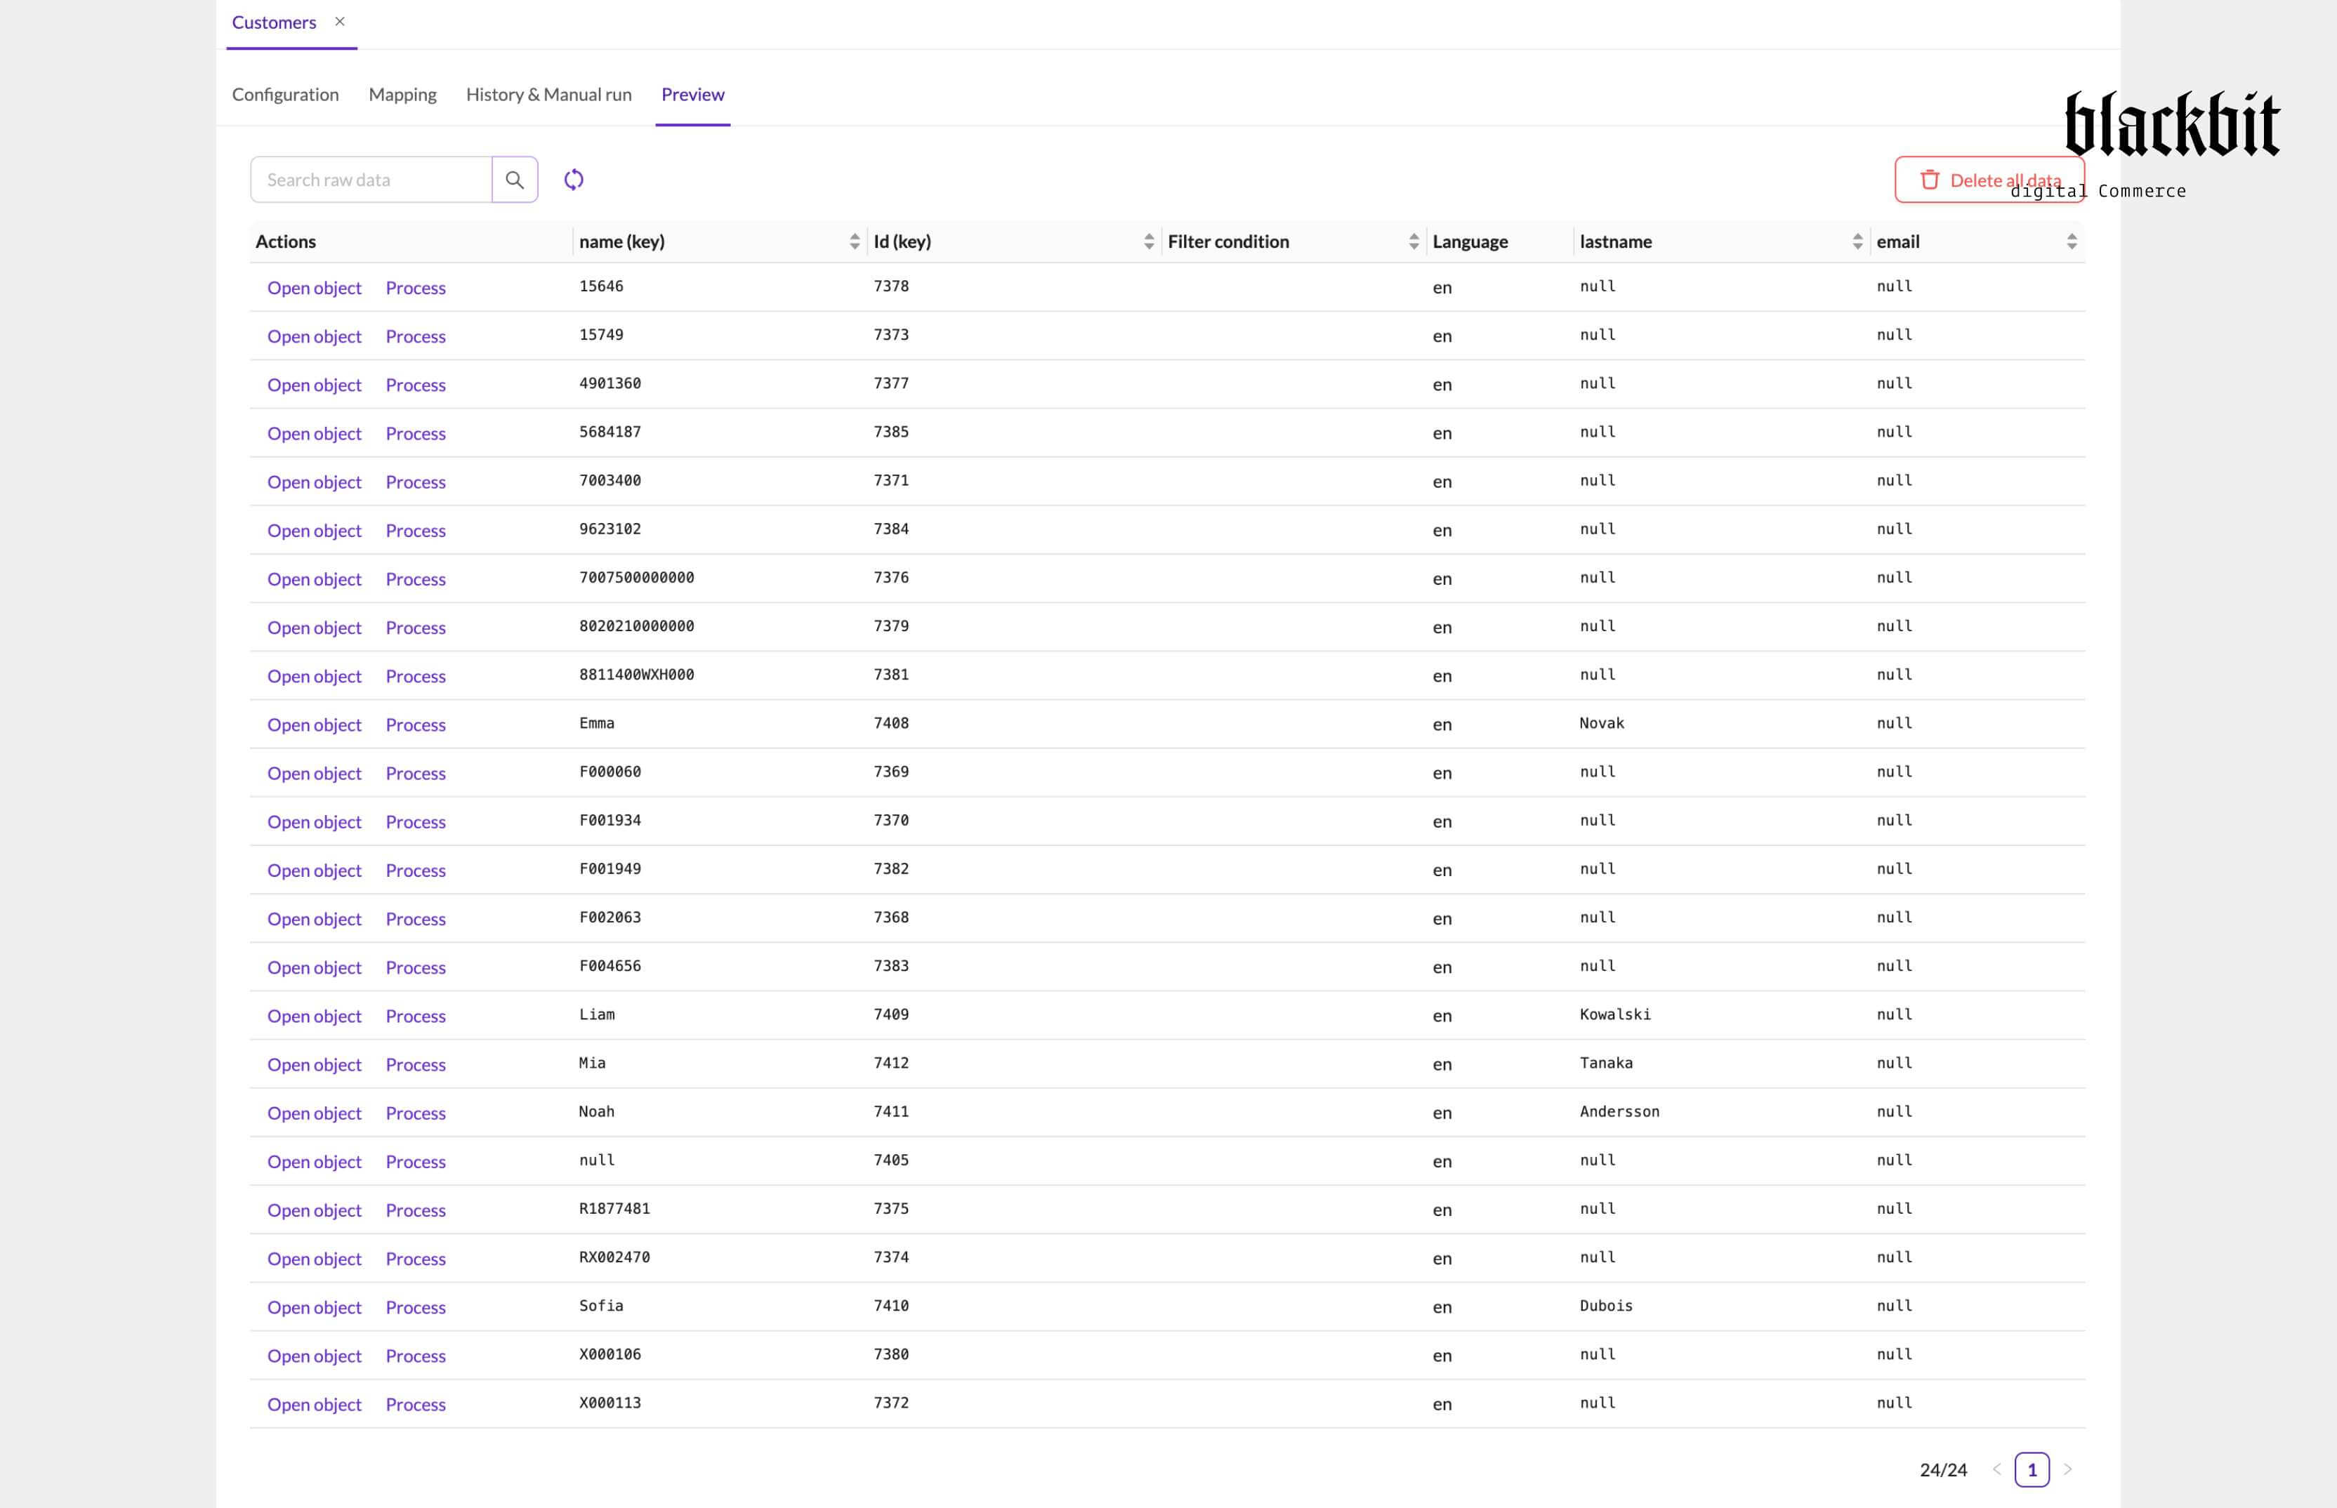Select the Preview tab
2337x1508 pixels.
click(x=692, y=94)
